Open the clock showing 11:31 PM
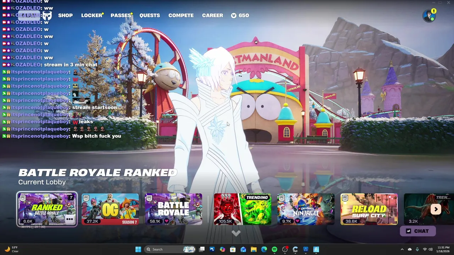This screenshot has width=454, height=255. pyautogui.click(x=443, y=249)
